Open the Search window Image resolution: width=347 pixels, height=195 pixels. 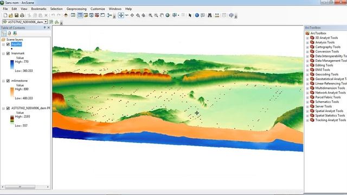click(92, 15)
